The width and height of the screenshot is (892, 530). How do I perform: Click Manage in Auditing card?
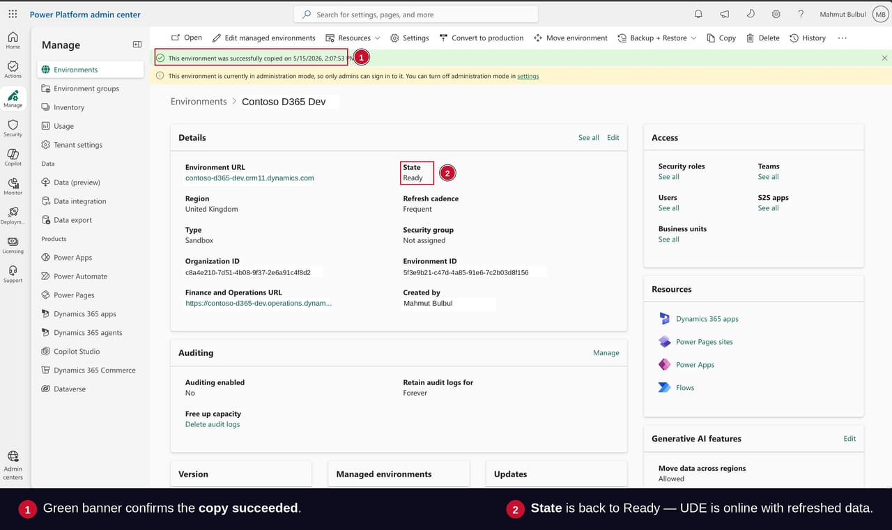[x=606, y=353]
